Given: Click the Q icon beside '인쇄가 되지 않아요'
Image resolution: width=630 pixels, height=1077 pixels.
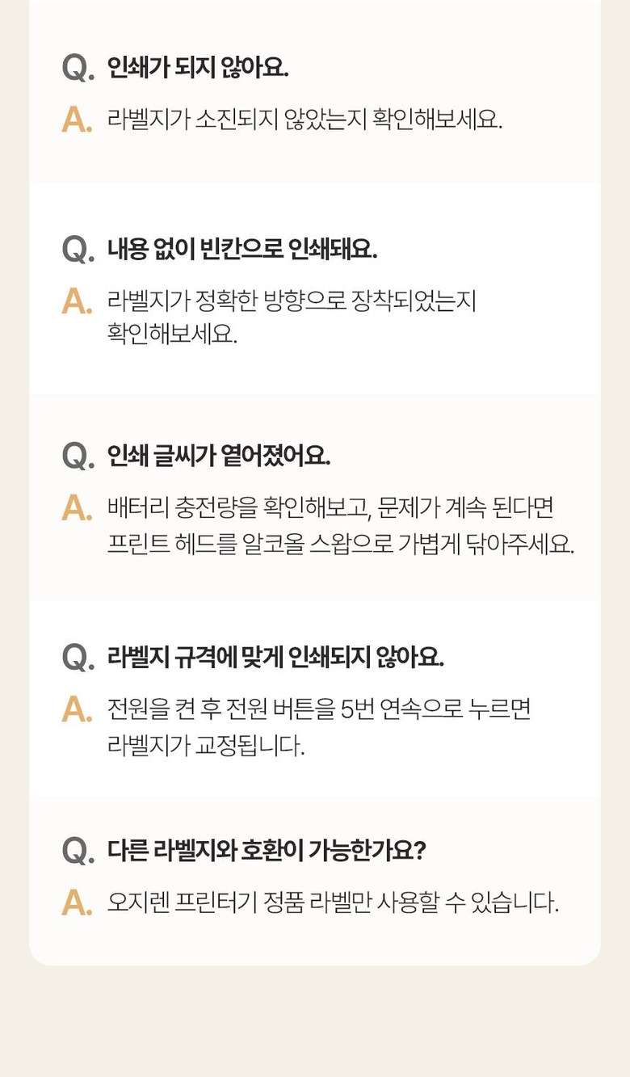Looking at the screenshot, I should click(x=78, y=69).
